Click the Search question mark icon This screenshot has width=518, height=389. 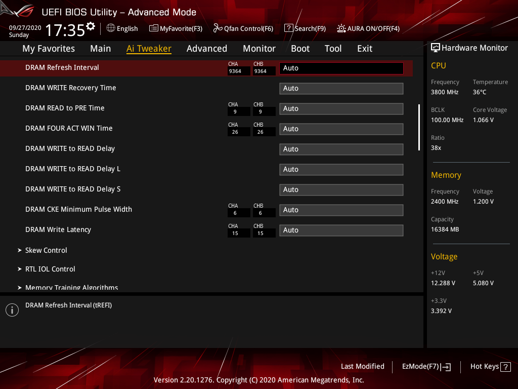pos(288,28)
